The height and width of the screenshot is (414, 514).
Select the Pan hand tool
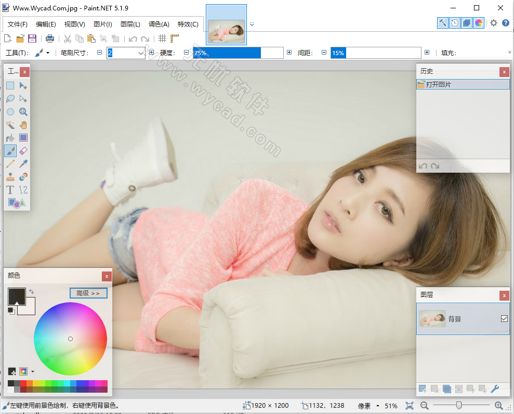(x=23, y=125)
